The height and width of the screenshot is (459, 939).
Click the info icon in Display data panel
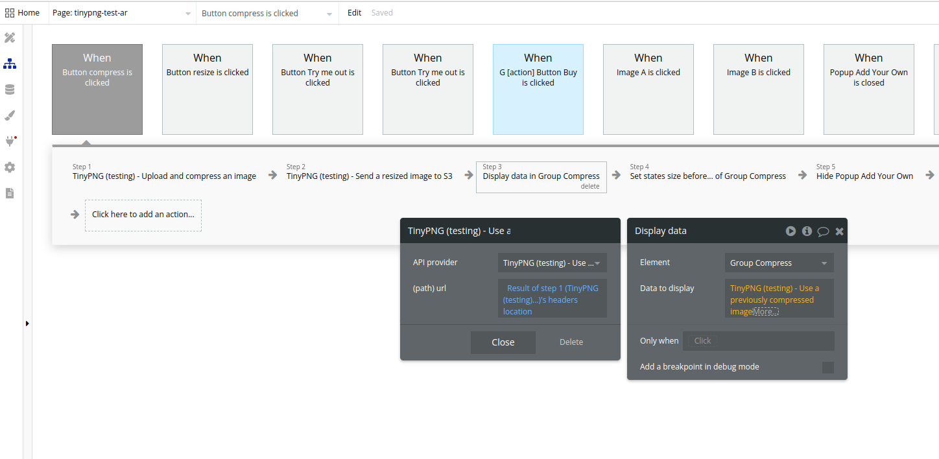click(x=807, y=231)
